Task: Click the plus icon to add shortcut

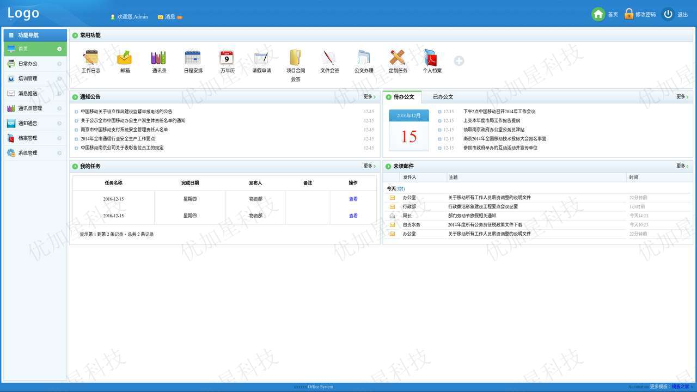Action: [459, 61]
